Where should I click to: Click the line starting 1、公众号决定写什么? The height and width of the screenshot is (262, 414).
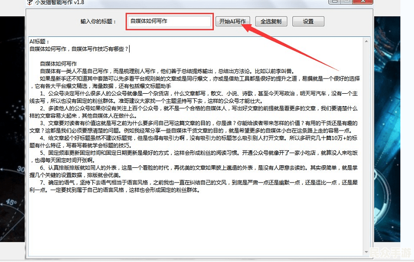point(194,97)
